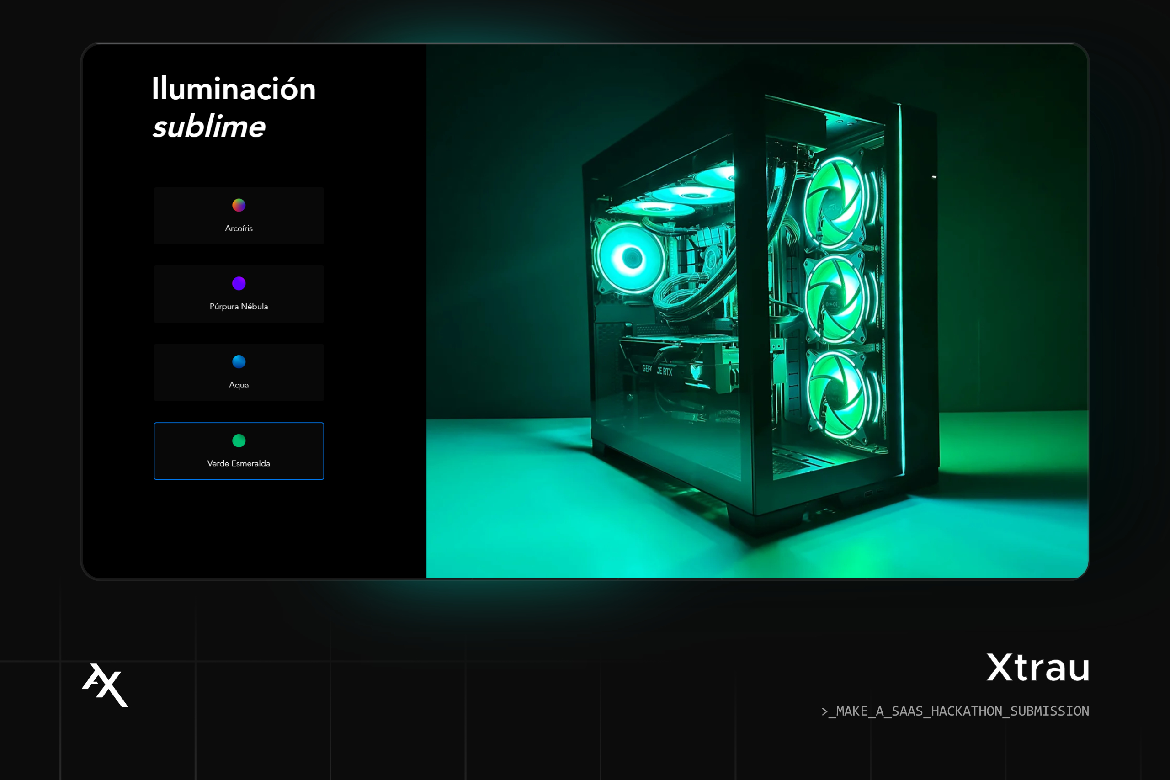The width and height of the screenshot is (1170, 780).
Task: Click the middle green side fan
Action: (x=836, y=299)
